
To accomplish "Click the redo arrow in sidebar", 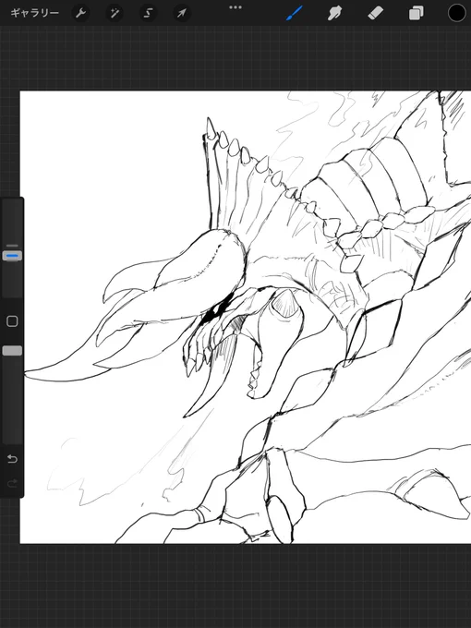I will [12, 483].
